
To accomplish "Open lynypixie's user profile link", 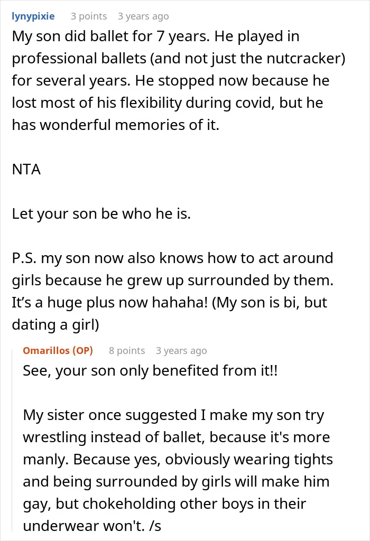I will coord(33,16).
